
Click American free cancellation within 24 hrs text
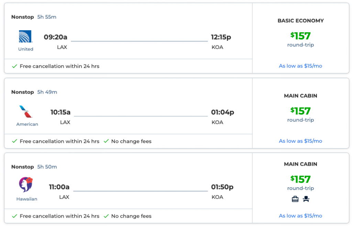tap(59, 141)
